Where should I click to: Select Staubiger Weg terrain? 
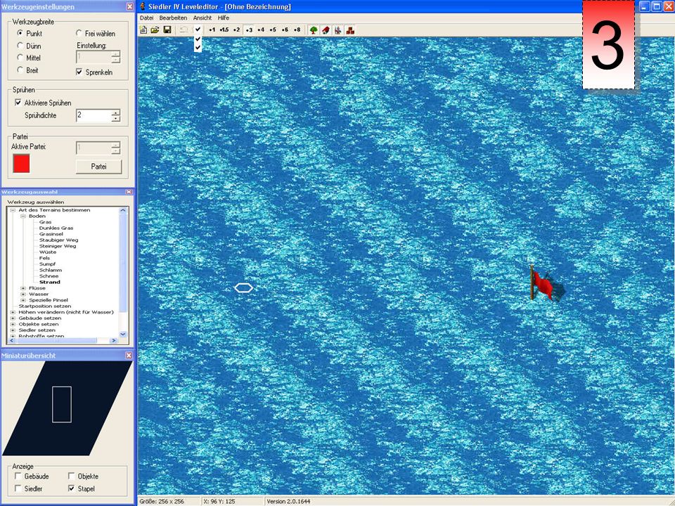point(58,240)
